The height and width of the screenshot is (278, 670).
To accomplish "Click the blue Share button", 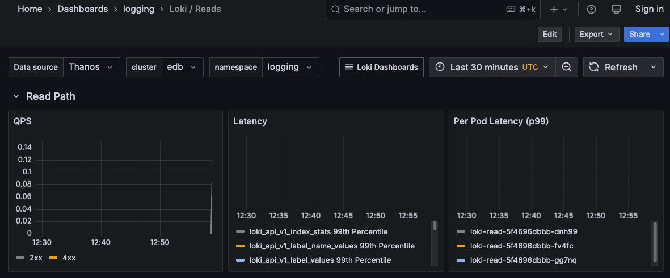I will click(x=639, y=34).
